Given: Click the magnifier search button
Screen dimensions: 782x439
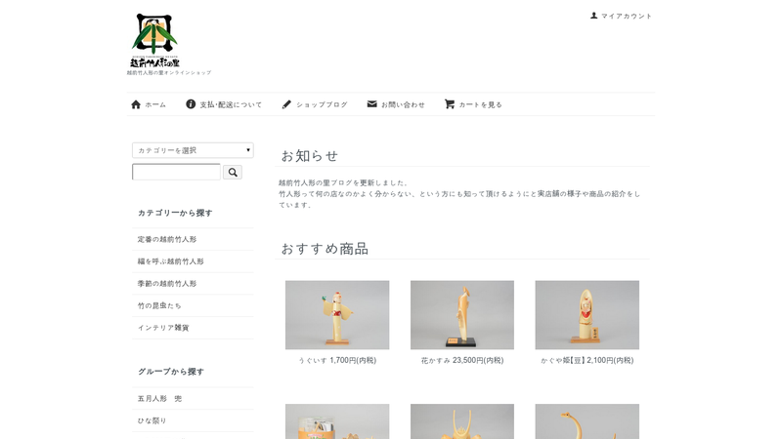Looking at the screenshot, I should [x=233, y=173].
